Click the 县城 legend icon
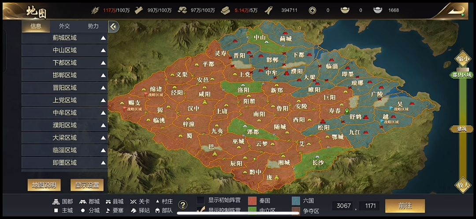The width and height of the screenshot is (476, 219). 108,202
